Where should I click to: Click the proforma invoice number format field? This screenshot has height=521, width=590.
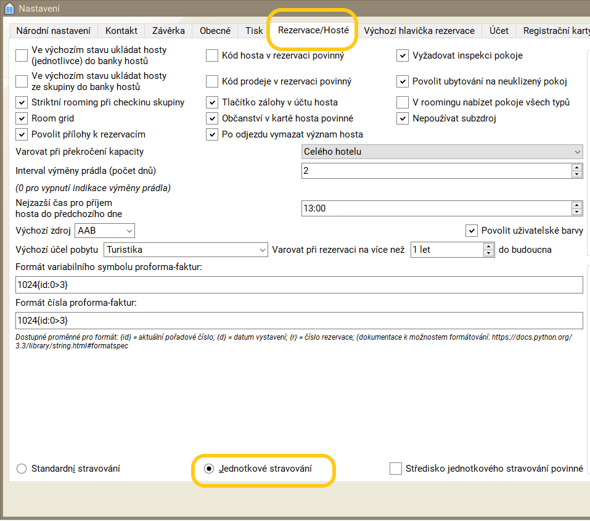(x=299, y=321)
